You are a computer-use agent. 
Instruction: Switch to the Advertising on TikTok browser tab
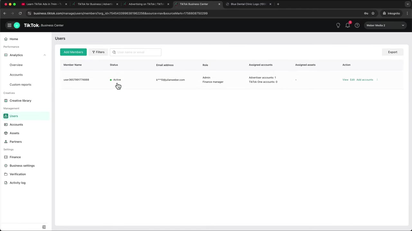coord(146,4)
